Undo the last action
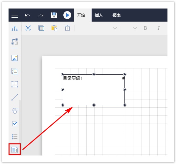176x164 pixels. tap(28, 15)
